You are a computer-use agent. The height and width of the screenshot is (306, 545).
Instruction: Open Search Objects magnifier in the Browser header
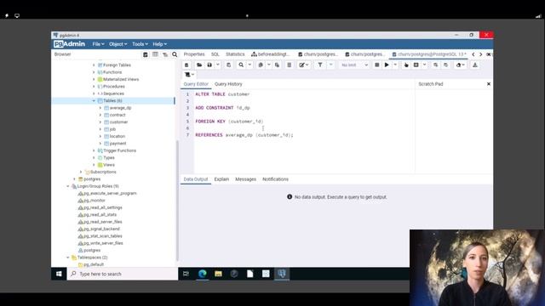pyautogui.click(x=175, y=54)
